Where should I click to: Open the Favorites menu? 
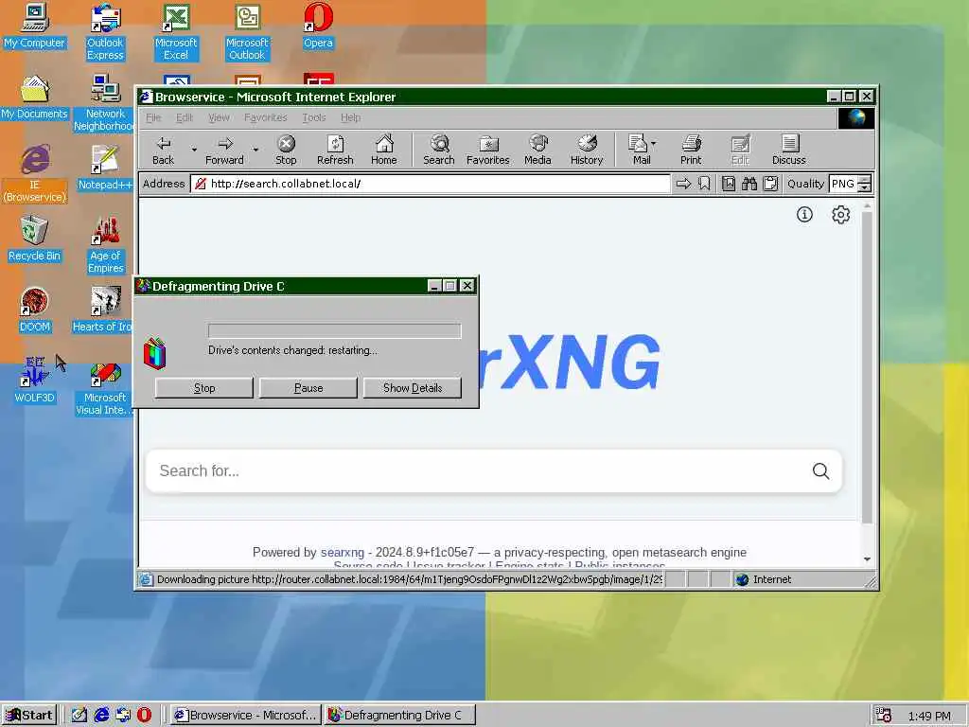pos(266,117)
